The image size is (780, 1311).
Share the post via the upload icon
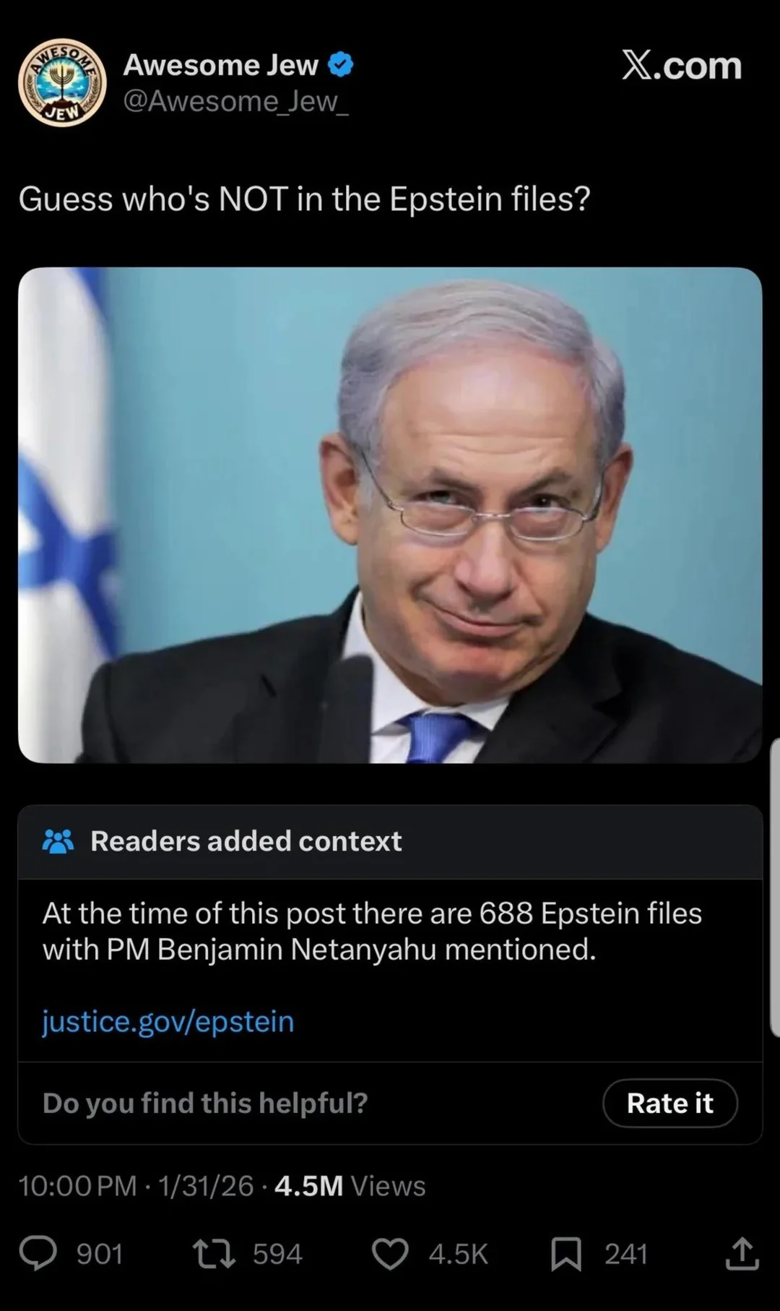point(742,1253)
